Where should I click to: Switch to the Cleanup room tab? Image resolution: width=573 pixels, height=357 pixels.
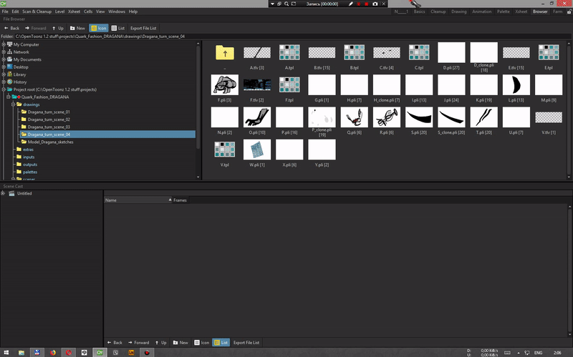click(438, 11)
